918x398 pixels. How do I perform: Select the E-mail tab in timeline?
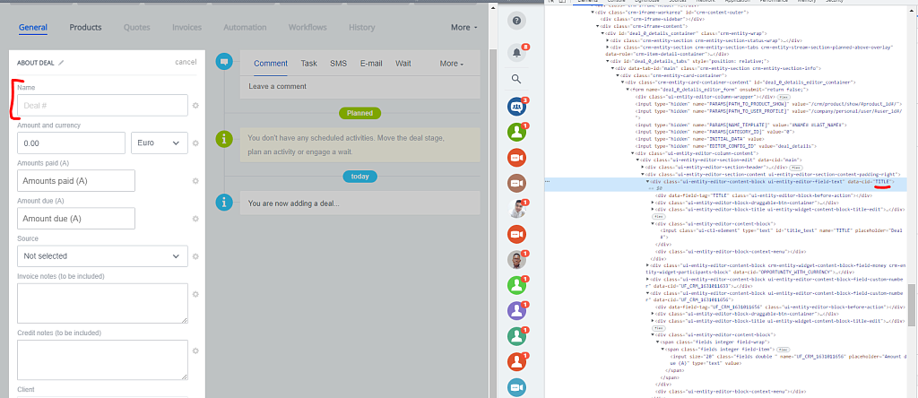click(x=371, y=64)
